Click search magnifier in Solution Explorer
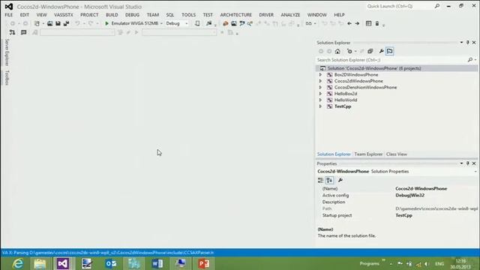 pyautogui.click(x=470, y=60)
